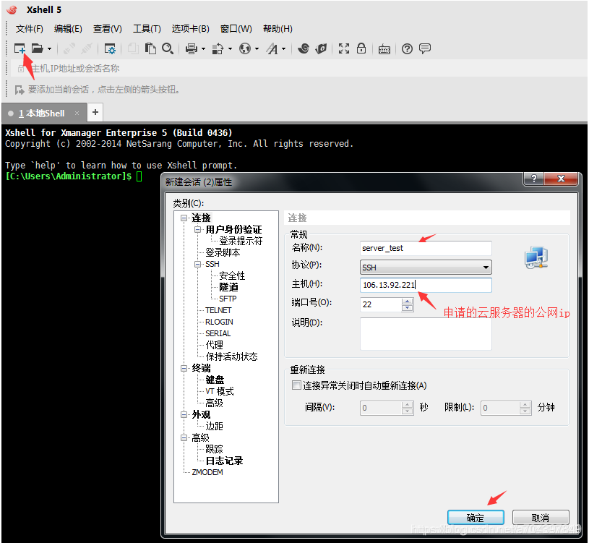Add a new tab with plus button

pyautogui.click(x=95, y=112)
